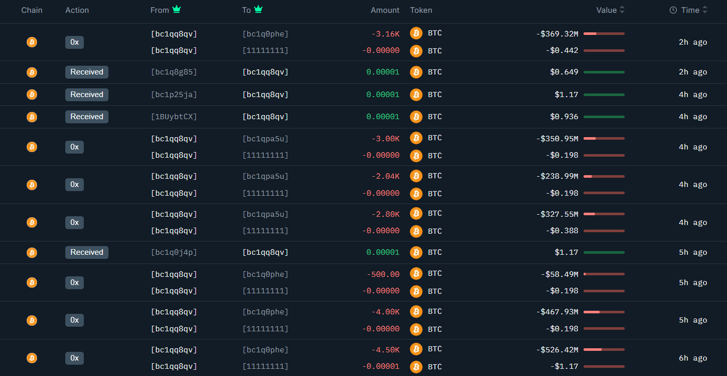The width and height of the screenshot is (727, 376).
Task: Click Bitcoin chain icon in the $0.649 row
Action: click(x=32, y=72)
